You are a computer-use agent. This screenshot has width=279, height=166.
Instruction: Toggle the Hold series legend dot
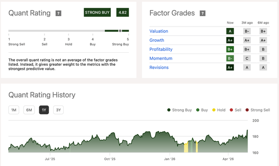point(214,110)
